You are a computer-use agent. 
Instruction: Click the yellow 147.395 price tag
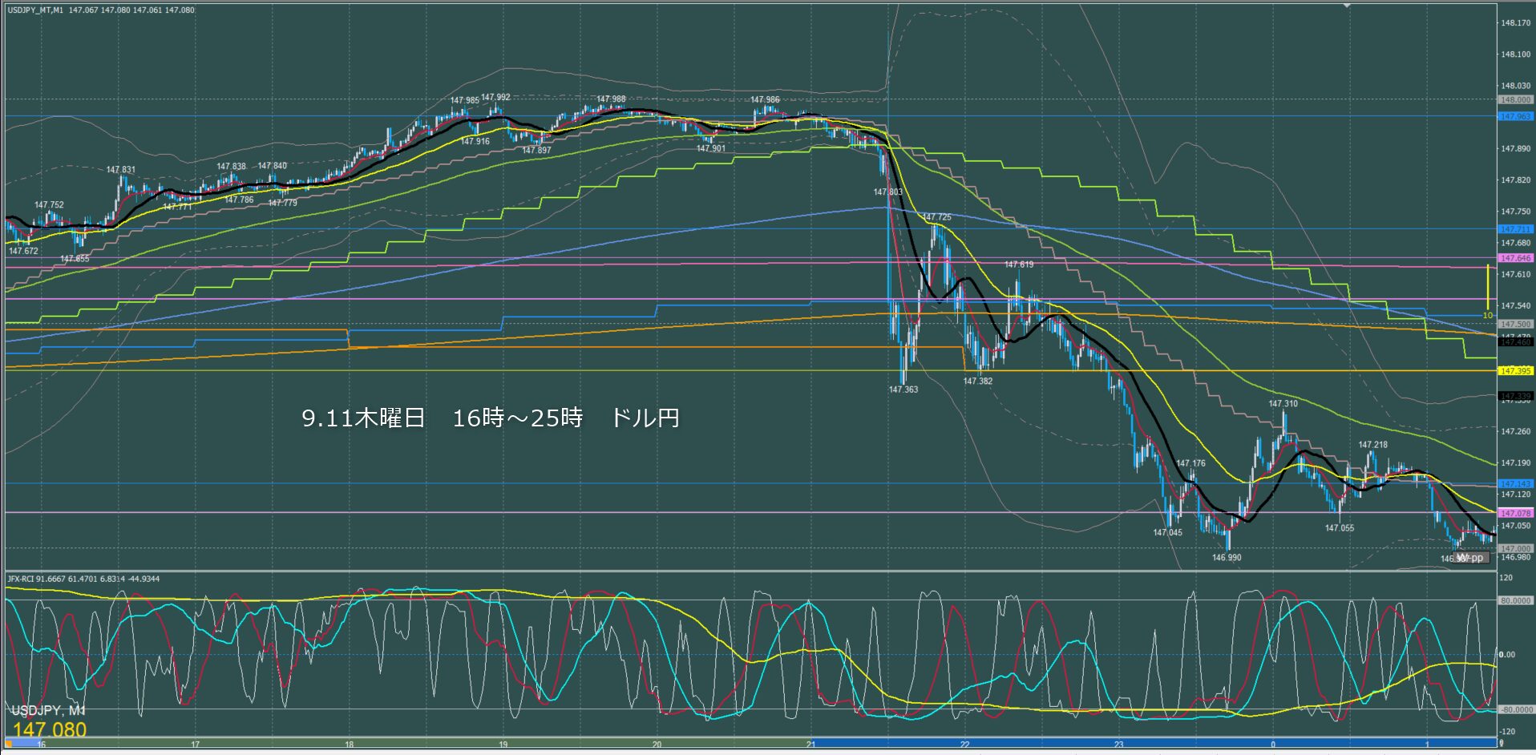point(1515,371)
